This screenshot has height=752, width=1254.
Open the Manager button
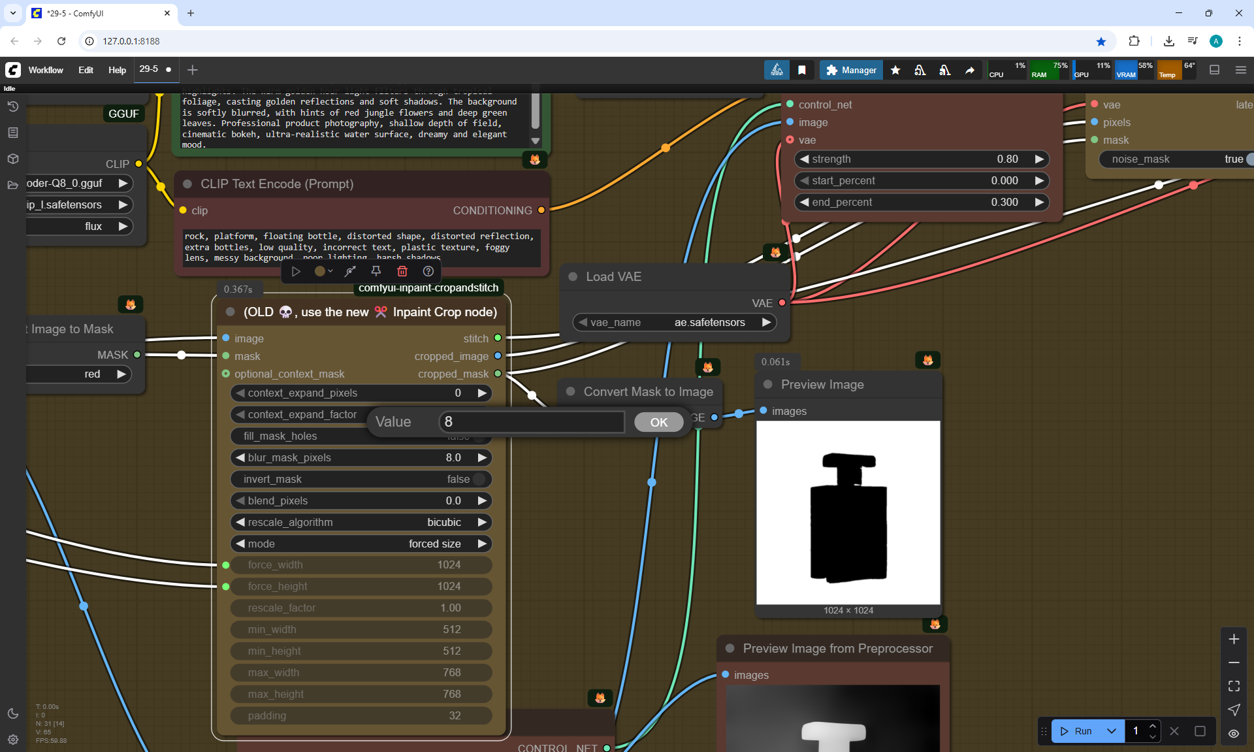click(851, 70)
